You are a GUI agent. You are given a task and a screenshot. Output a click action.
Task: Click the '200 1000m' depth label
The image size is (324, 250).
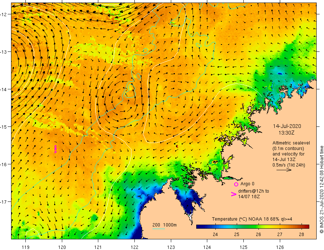pos(165,225)
